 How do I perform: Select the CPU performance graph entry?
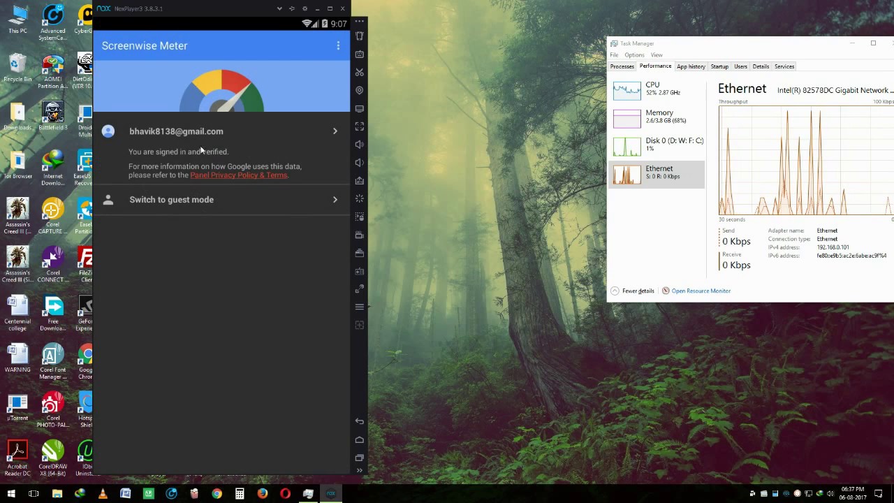point(657,90)
